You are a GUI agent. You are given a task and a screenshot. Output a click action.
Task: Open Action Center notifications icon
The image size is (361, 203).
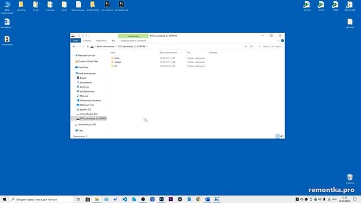(x=355, y=199)
